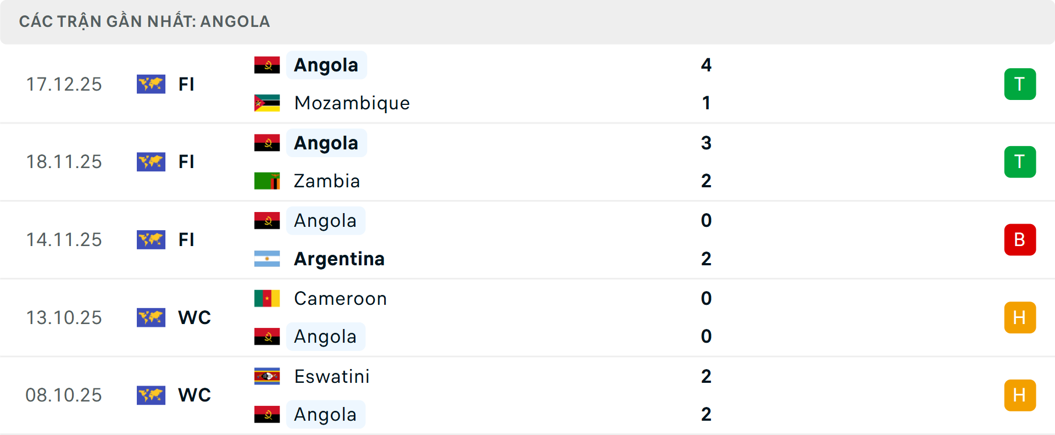Click the green T result badge for the Mozambique match

tap(1020, 84)
